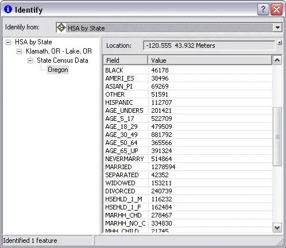Click the HSA by State layer icon
The width and height of the screenshot is (286, 248).
[x=61, y=28]
